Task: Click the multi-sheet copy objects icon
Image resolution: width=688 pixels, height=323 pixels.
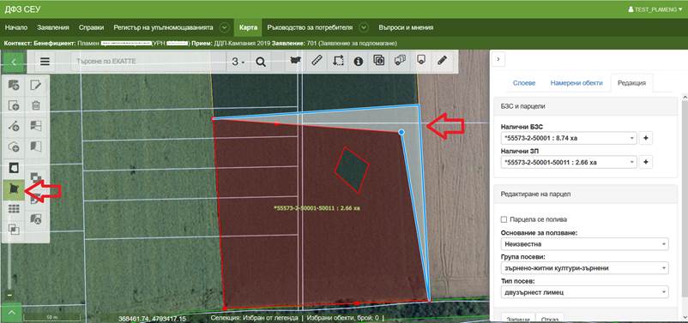Action: (400, 61)
